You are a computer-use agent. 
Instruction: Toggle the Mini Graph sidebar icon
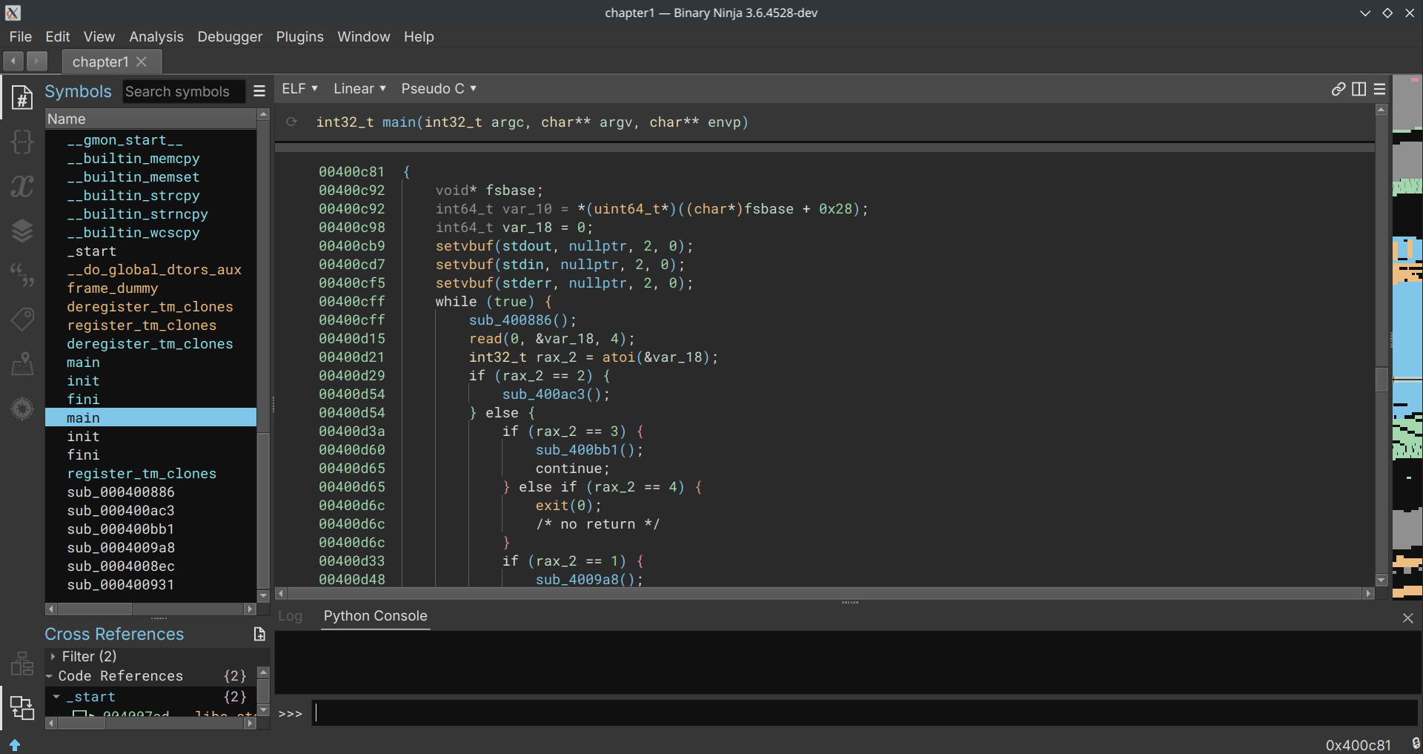pos(22,664)
